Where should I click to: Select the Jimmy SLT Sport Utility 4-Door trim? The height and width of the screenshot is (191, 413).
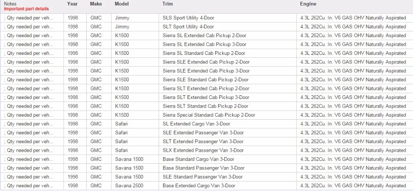coord(188,27)
